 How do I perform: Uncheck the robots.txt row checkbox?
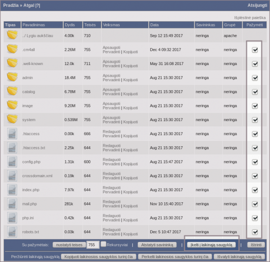(x=255, y=232)
